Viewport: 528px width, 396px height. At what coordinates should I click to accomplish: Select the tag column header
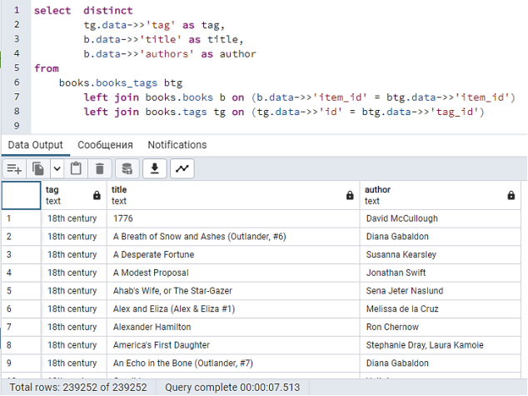tap(74, 195)
